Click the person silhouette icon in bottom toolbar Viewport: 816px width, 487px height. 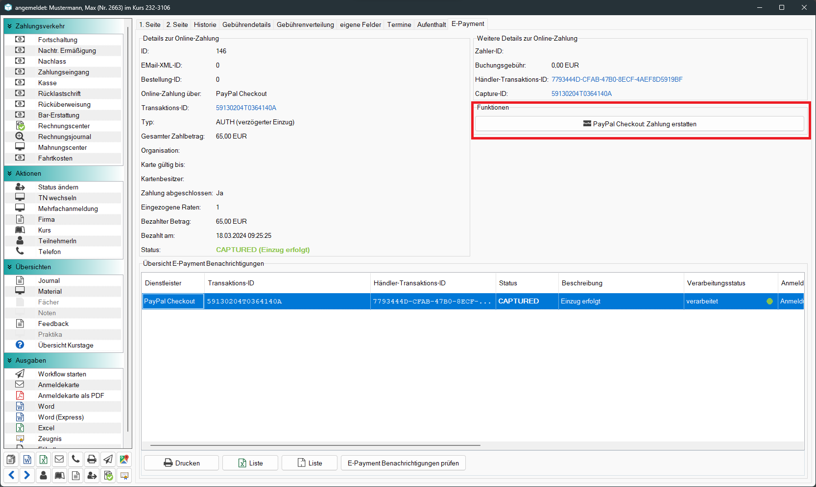tap(44, 475)
